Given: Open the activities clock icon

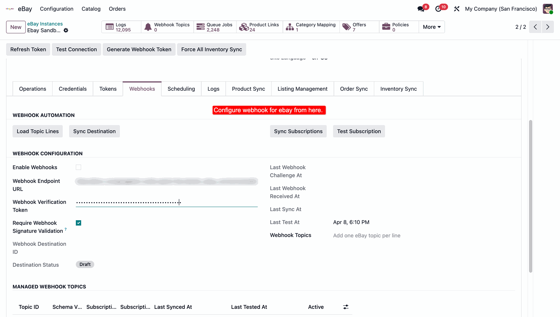Looking at the screenshot, I should 438,9.
